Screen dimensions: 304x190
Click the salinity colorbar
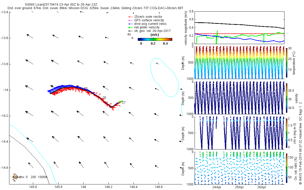pos(287,97)
